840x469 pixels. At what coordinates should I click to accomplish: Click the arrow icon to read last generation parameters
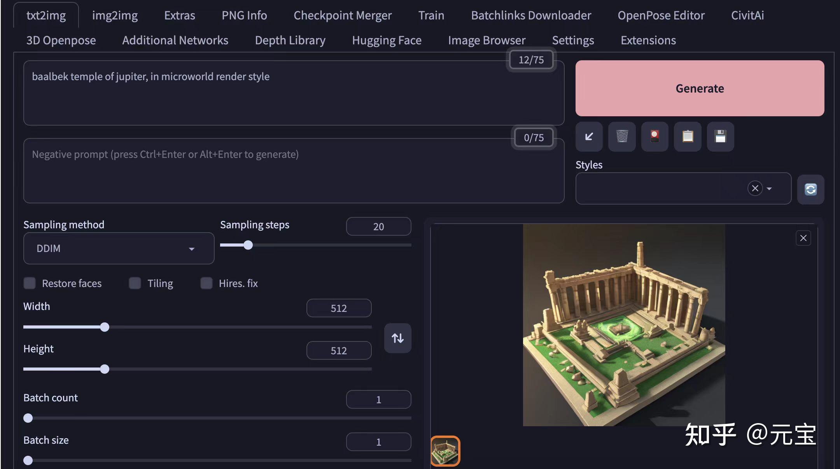(x=589, y=136)
